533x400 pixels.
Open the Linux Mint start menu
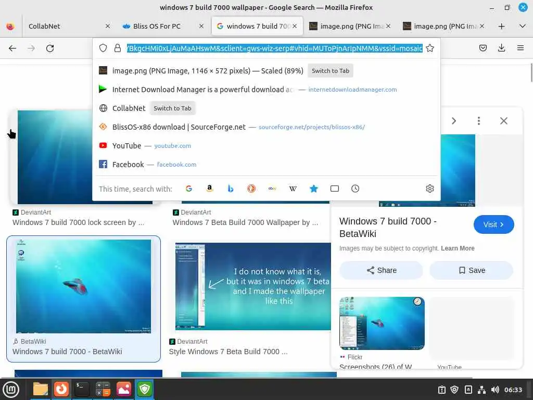pyautogui.click(x=11, y=389)
